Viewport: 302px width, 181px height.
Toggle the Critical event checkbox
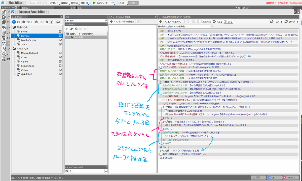pos(60,70)
